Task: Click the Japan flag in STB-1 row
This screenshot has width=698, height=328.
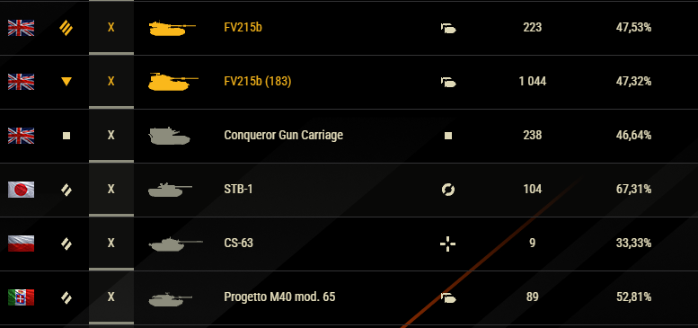Action: 21,190
